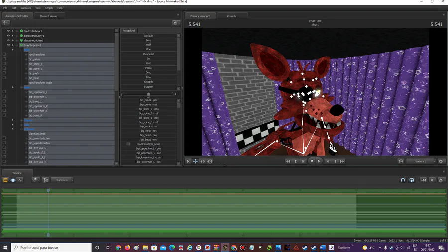Open Animation Set Editor gear settings

(175, 23)
